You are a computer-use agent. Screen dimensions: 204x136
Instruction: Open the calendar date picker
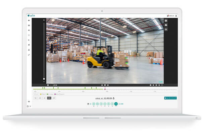tap(88, 104)
